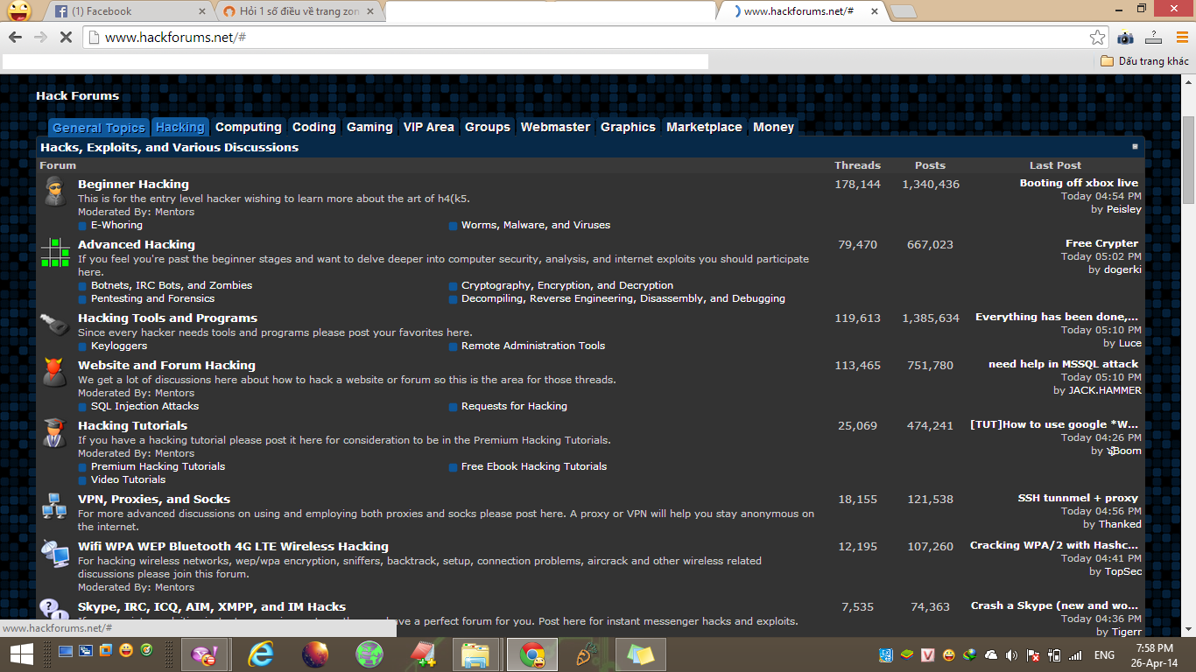Click the Hacking Tools and Programs icon
Image resolution: width=1196 pixels, height=672 pixels.
point(54,324)
